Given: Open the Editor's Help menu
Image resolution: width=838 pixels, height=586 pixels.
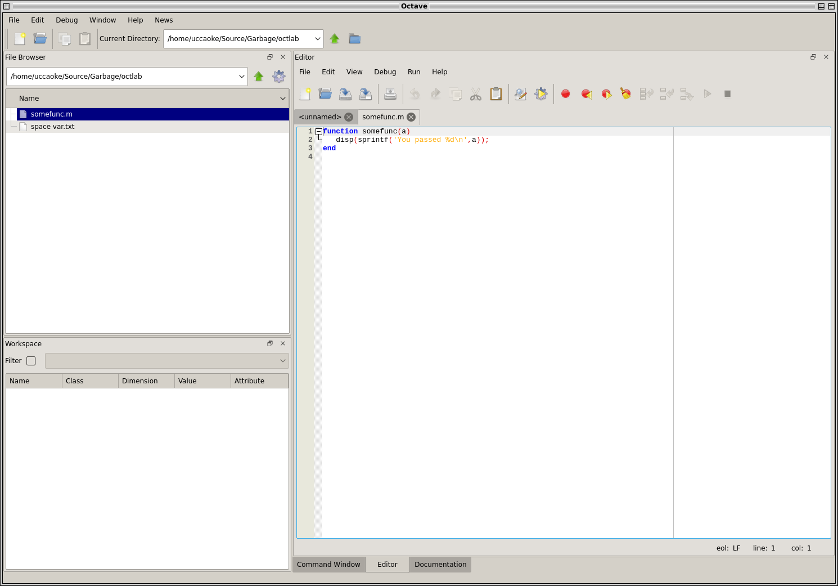Looking at the screenshot, I should pyautogui.click(x=440, y=72).
